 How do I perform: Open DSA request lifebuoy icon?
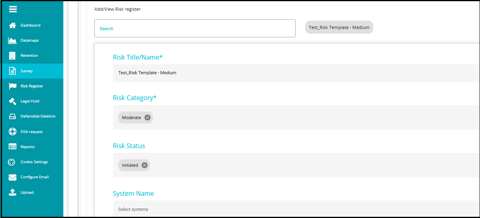pos(12,132)
